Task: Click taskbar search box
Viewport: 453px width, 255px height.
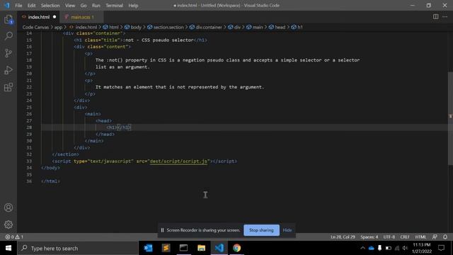Action: [78, 248]
